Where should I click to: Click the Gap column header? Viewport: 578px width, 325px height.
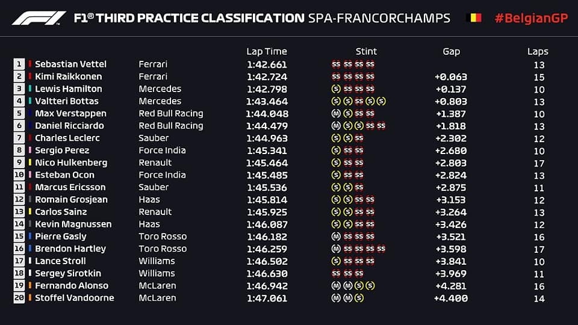pyautogui.click(x=451, y=52)
